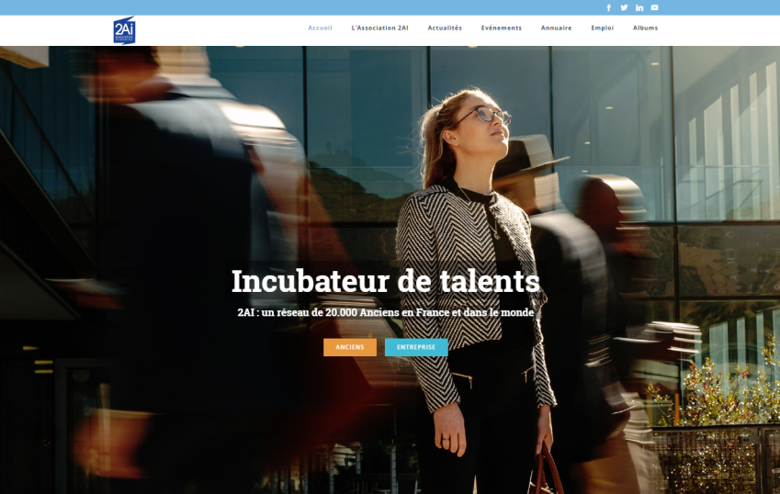Click the '2AI : un réseau' subtitle
This screenshot has width=780, height=494.
[386, 312]
